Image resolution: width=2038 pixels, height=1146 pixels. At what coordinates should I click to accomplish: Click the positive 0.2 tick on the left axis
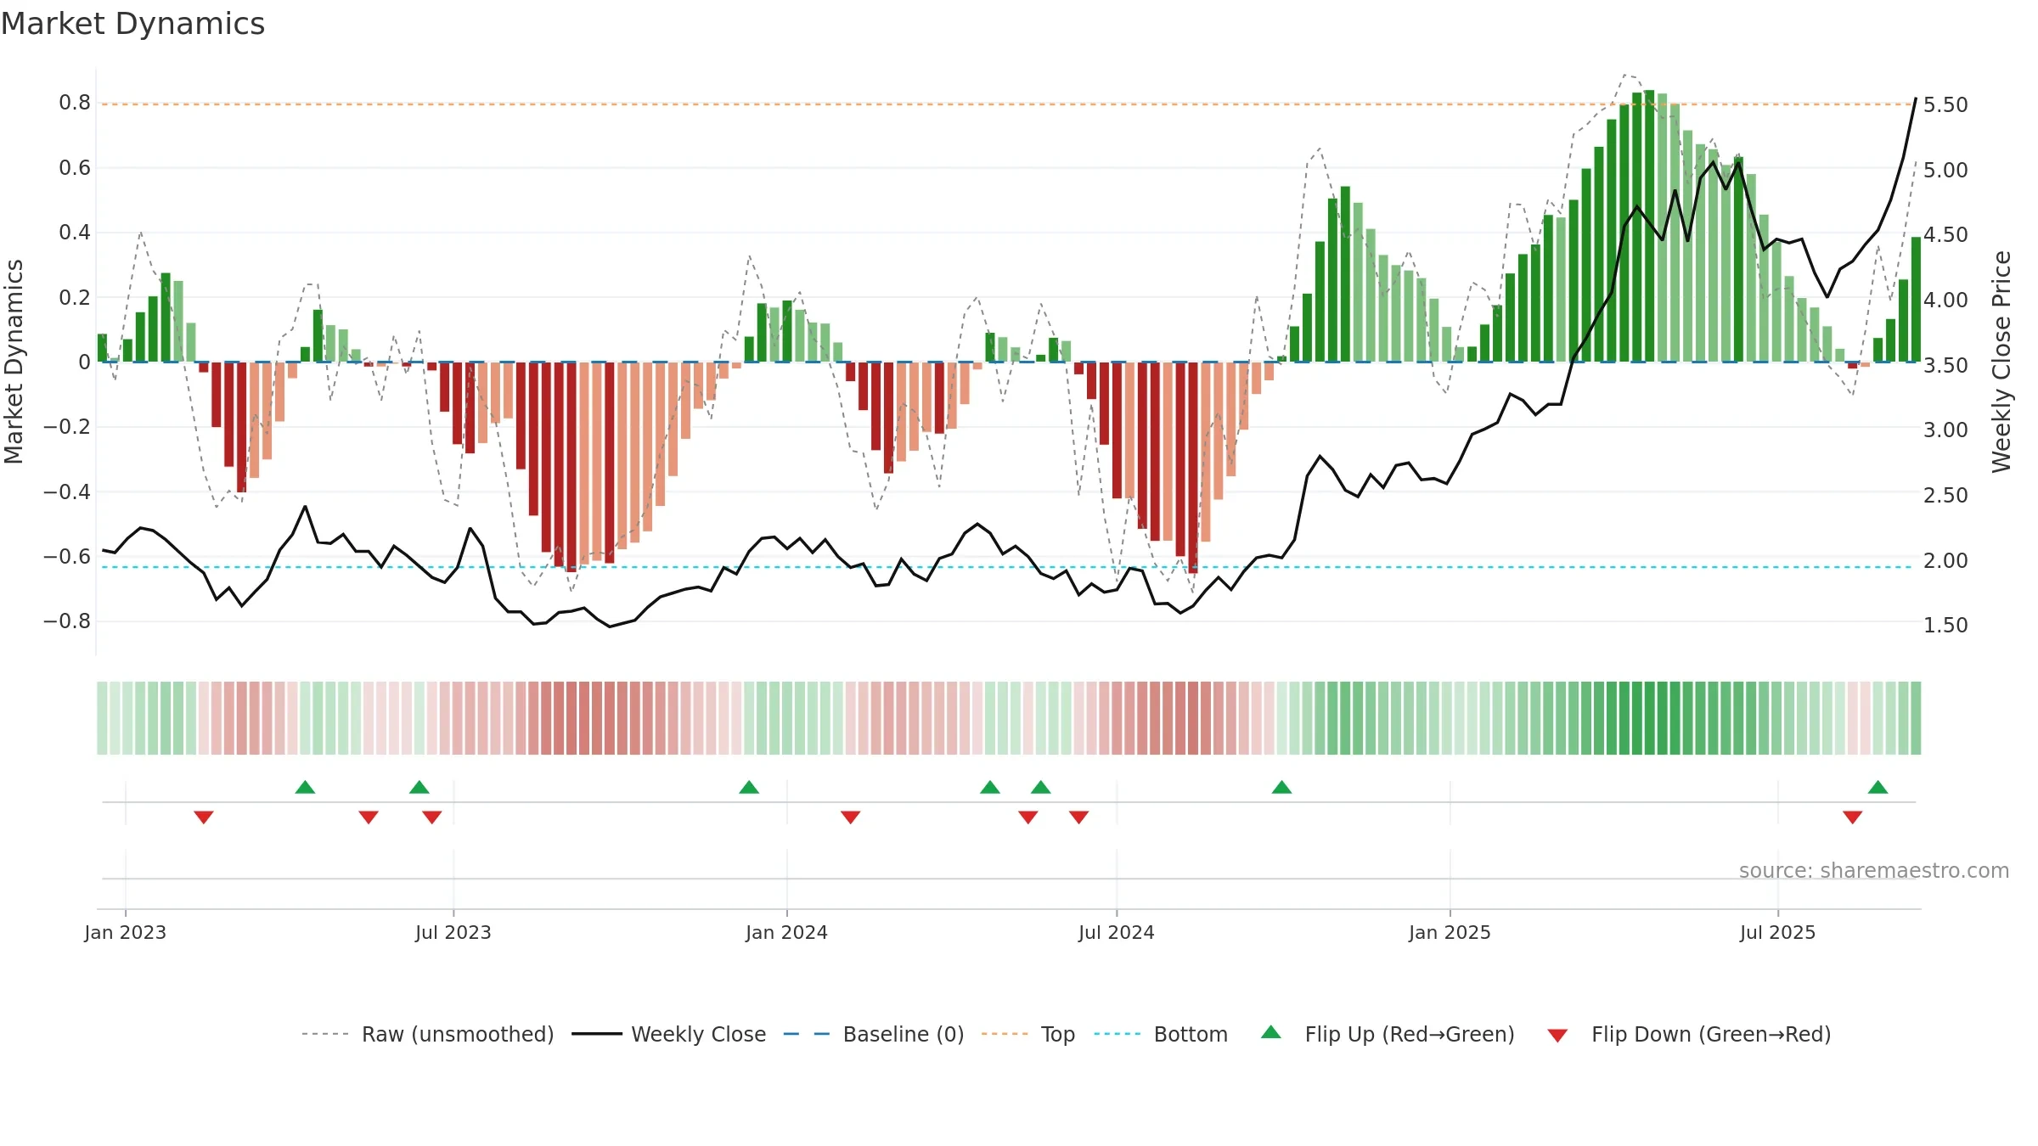tap(75, 297)
